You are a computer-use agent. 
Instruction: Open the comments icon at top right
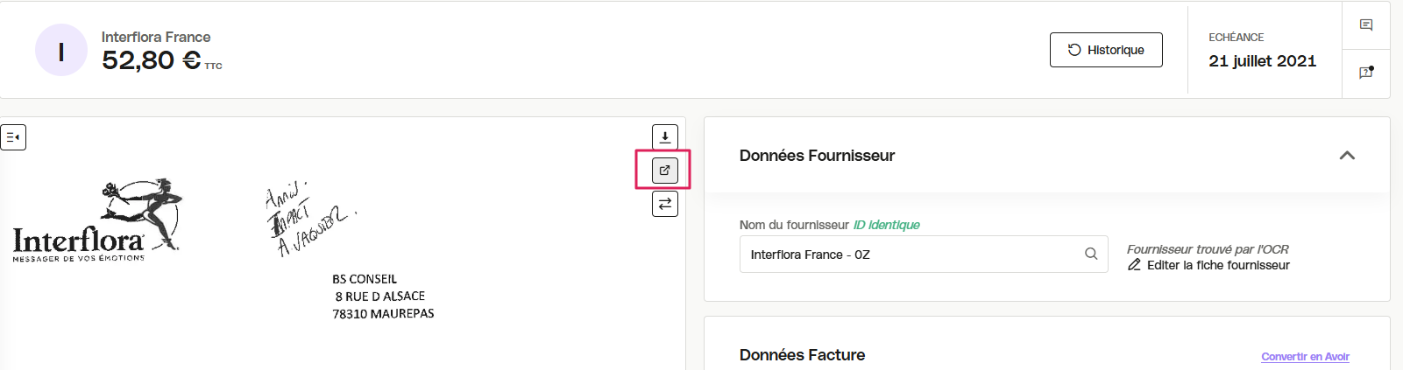1366,25
